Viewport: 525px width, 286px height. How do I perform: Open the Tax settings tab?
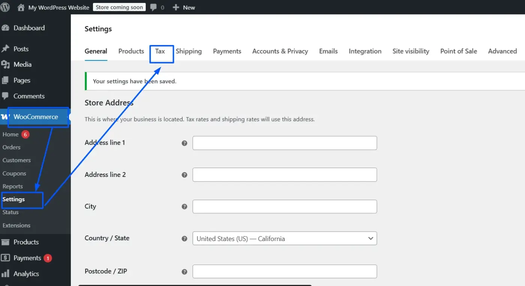pos(160,51)
